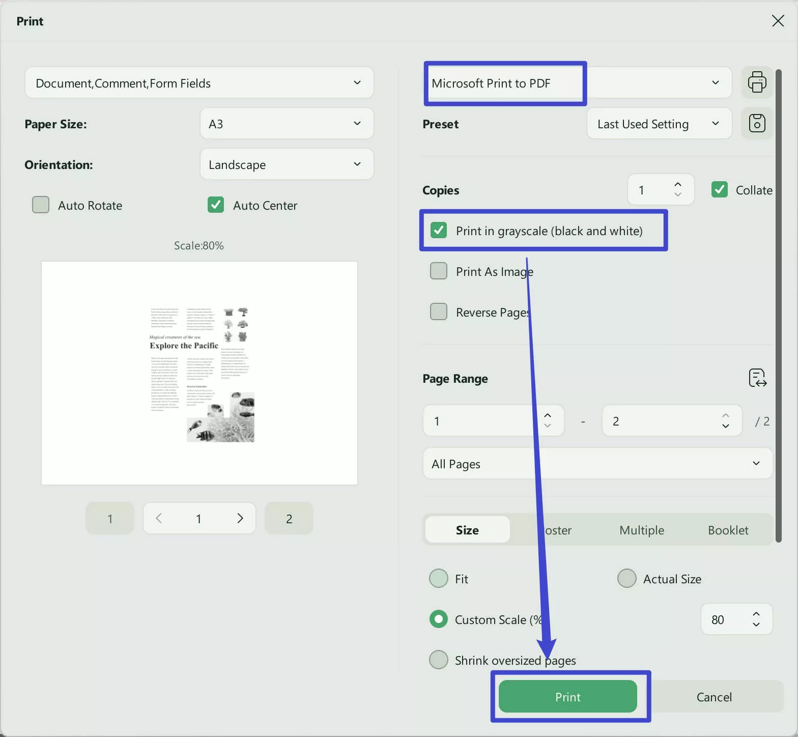Close the Print dialog

pos(778,21)
